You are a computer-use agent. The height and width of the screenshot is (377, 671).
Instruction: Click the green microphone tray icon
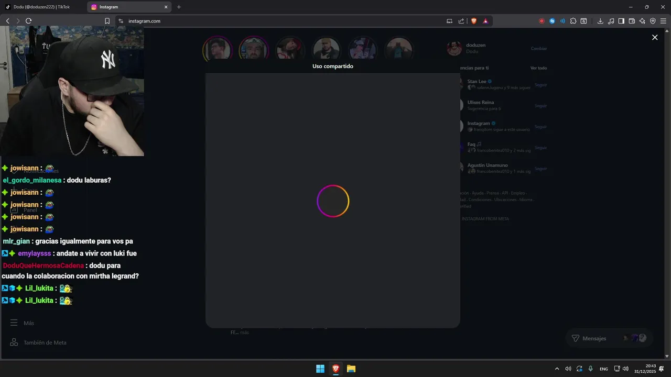tap(591, 369)
